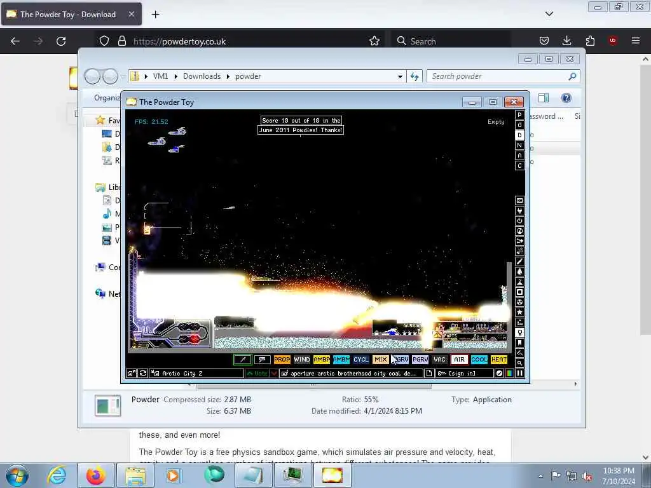This screenshot has height=488, width=651.
Task: Open element search with magnifier icon
Action: [519, 363]
